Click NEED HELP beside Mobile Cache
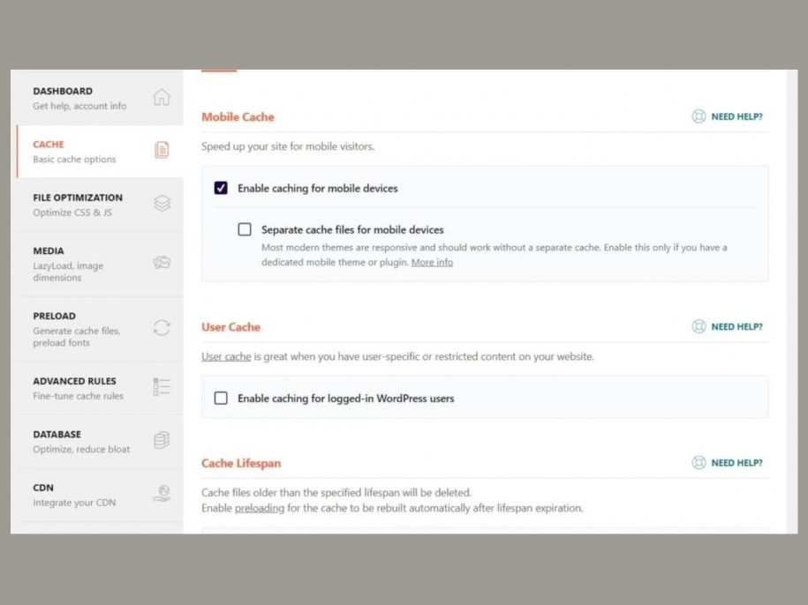 [x=727, y=116]
